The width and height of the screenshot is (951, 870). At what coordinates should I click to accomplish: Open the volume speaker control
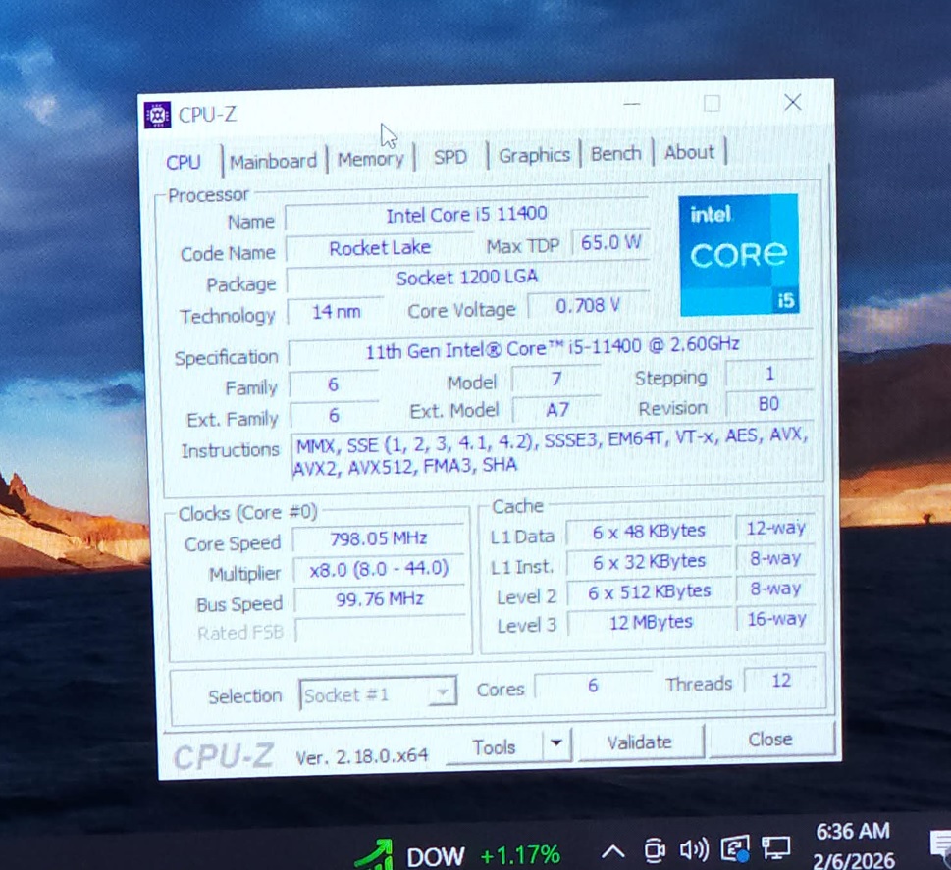pyautogui.click(x=694, y=850)
